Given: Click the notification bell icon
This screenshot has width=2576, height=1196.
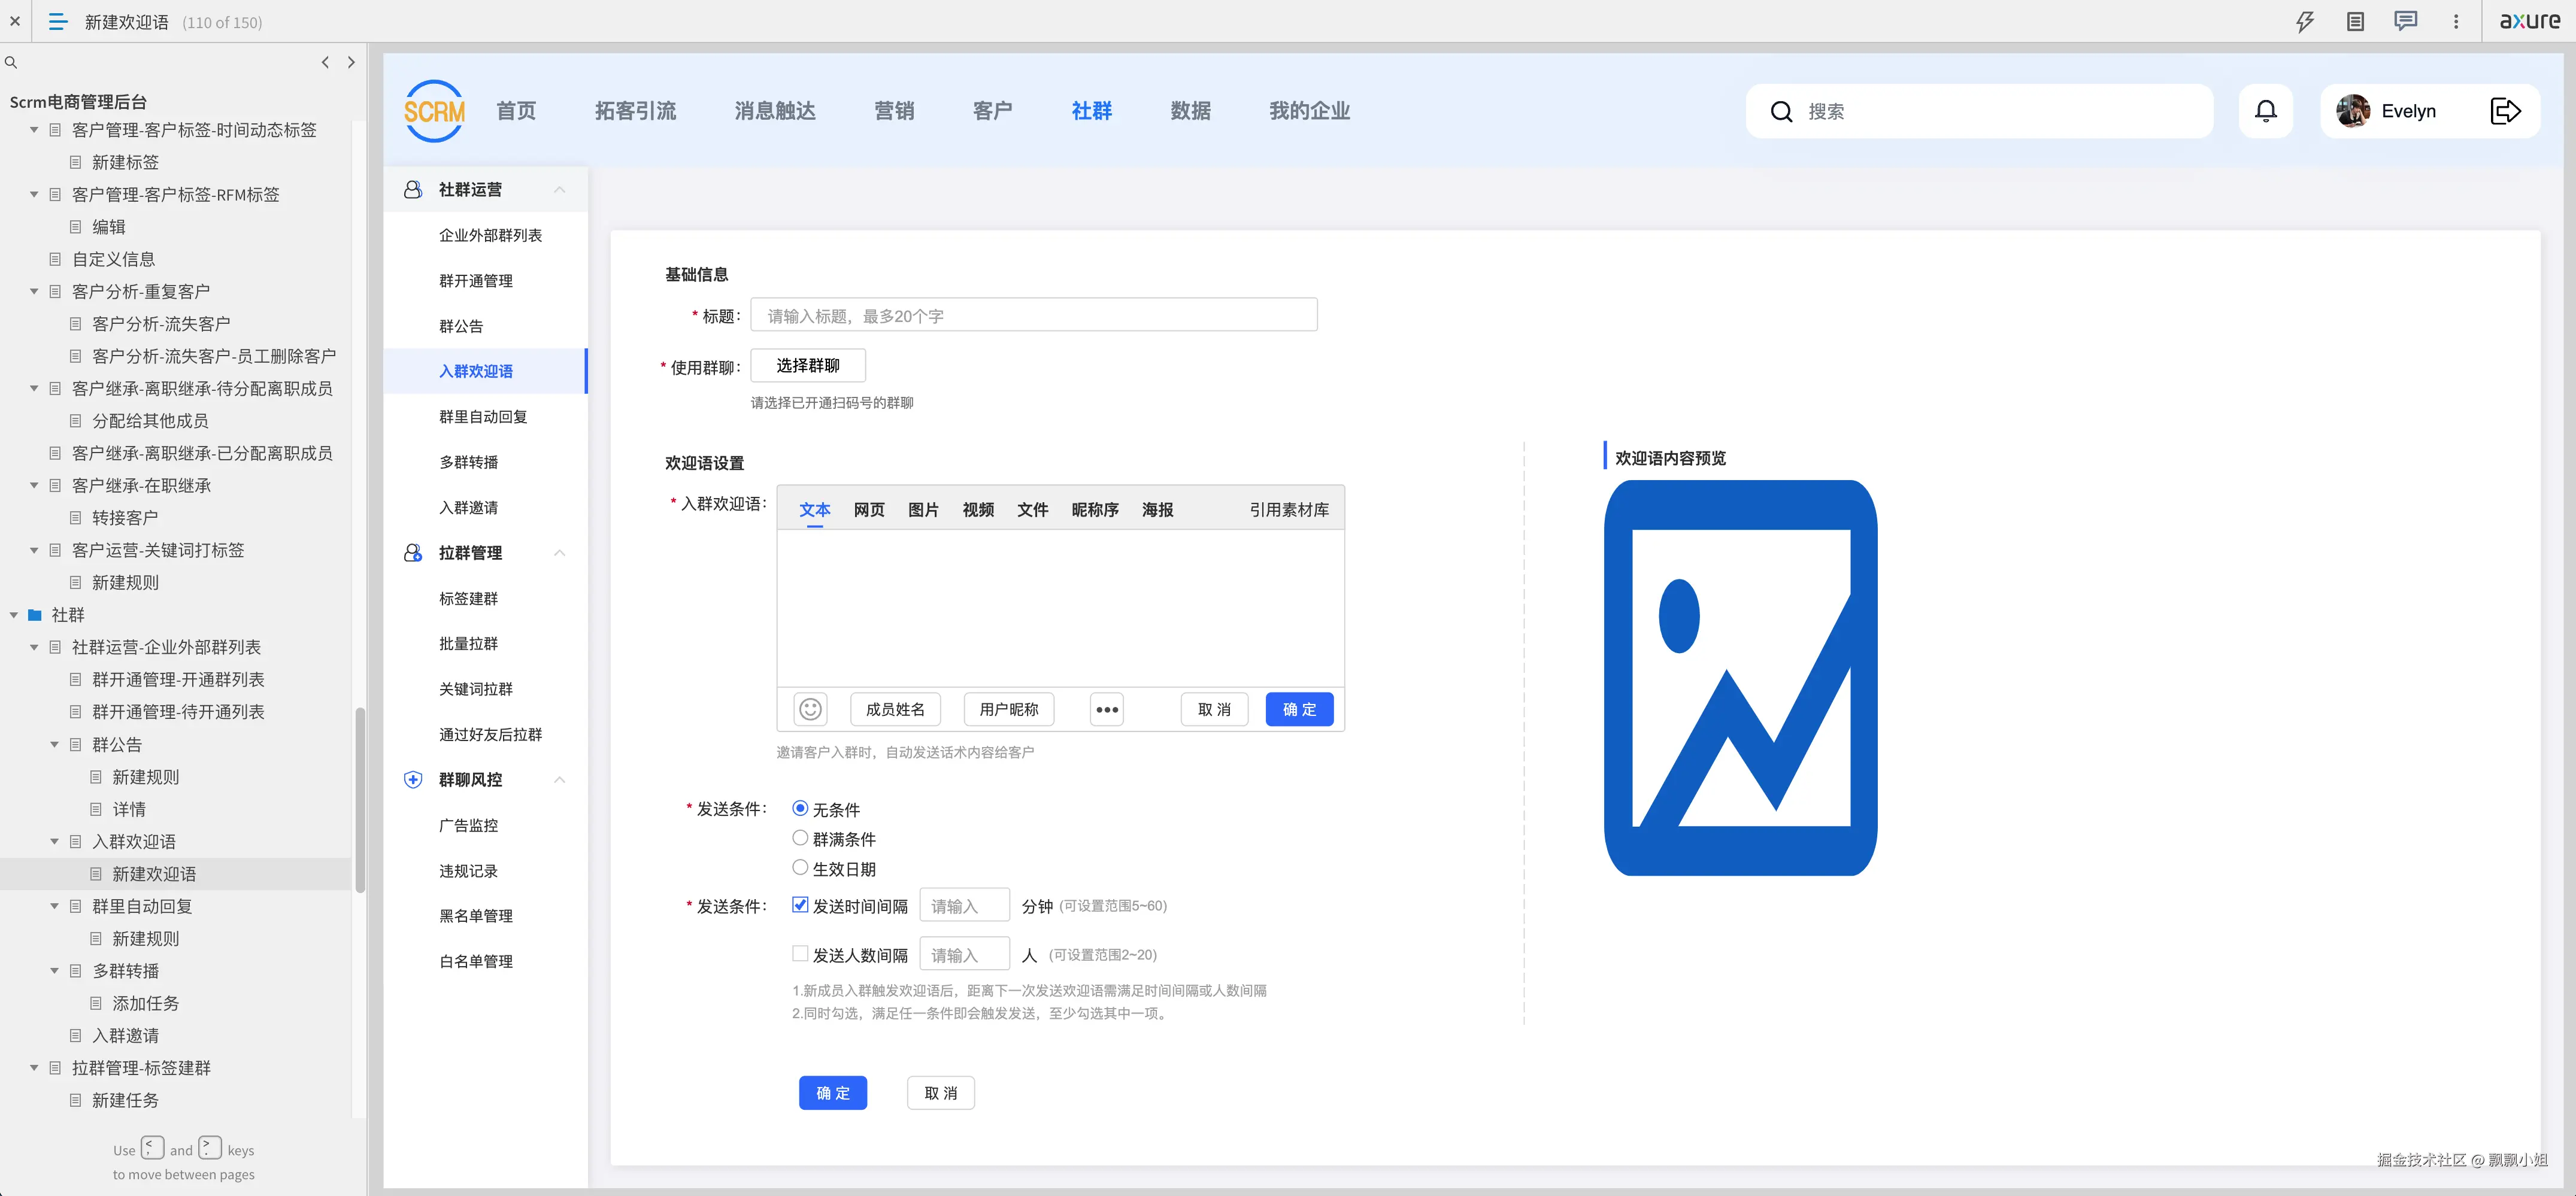Looking at the screenshot, I should (x=2266, y=111).
